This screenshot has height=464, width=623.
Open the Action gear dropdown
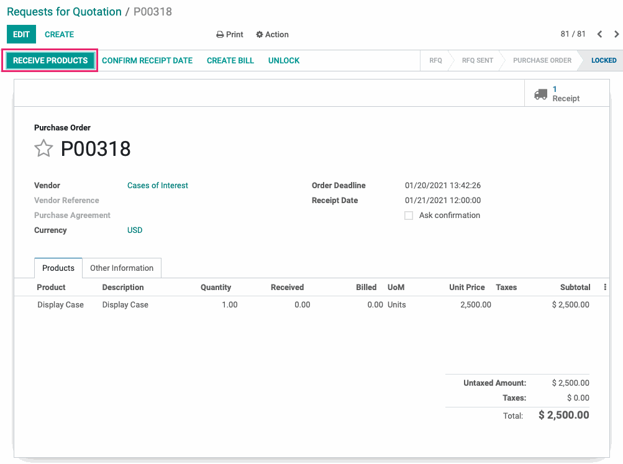click(x=272, y=35)
